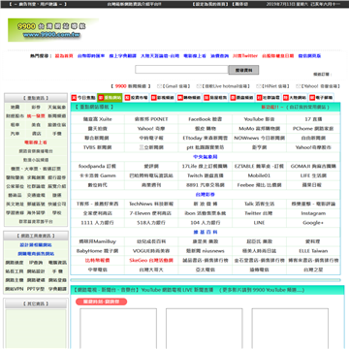Open the 518人力銀行 link

click(151, 223)
